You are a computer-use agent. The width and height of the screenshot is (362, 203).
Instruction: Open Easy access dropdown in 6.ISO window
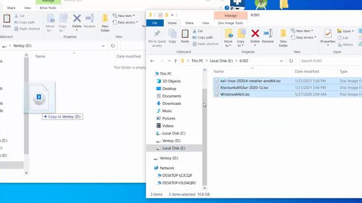[x=304, y=37]
